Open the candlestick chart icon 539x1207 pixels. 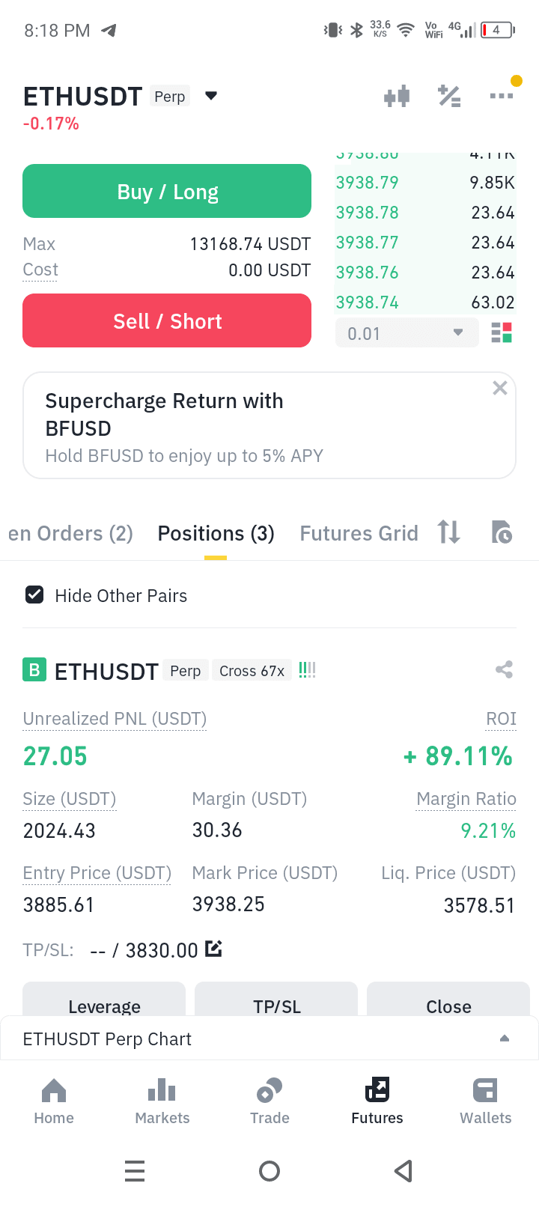click(397, 96)
